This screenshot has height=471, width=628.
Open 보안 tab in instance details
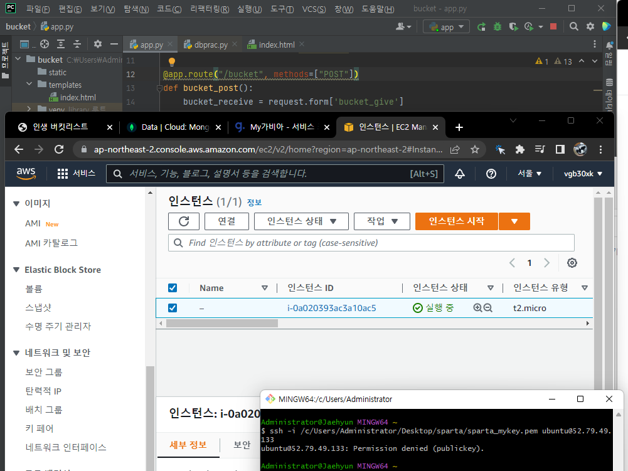242,445
